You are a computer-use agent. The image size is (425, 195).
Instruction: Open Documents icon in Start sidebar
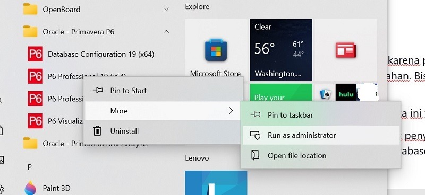pyautogui.click(x=1, y=130)
